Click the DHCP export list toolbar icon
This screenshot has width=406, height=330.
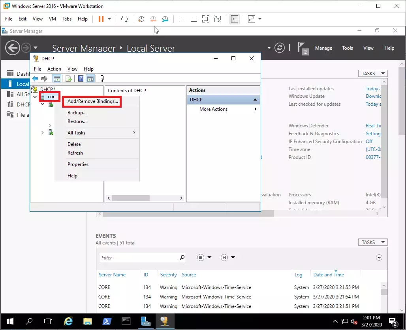(69, 78)
